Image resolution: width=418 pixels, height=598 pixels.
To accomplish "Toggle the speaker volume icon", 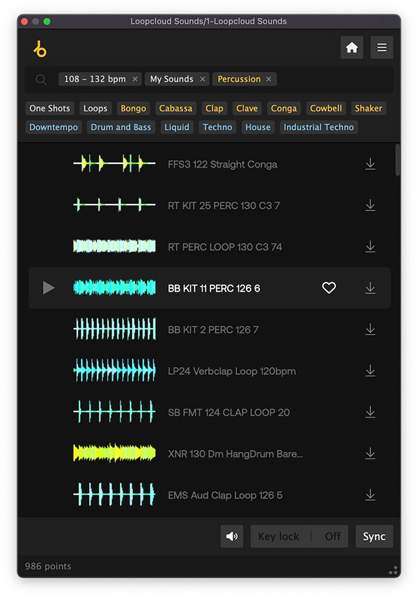I will pos(232,536).
